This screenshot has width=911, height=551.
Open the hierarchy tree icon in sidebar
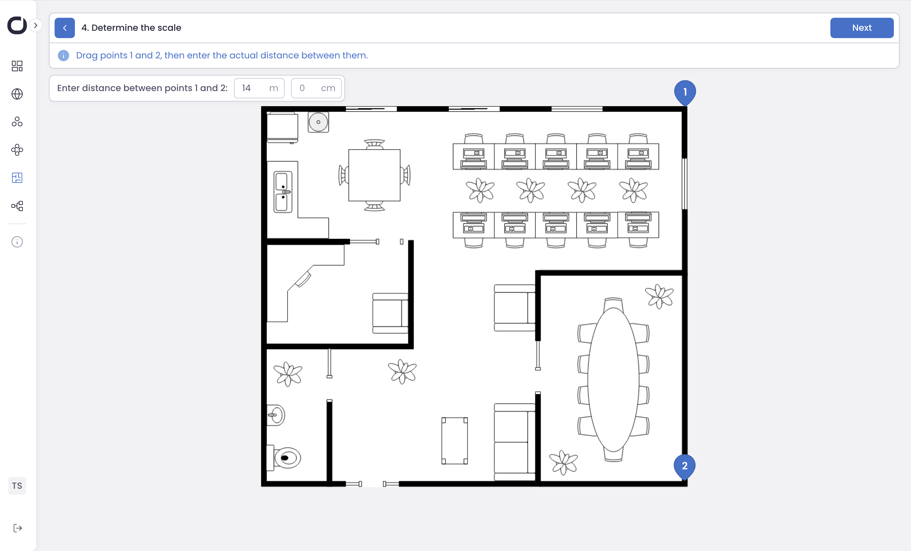(x=17, y=206)
